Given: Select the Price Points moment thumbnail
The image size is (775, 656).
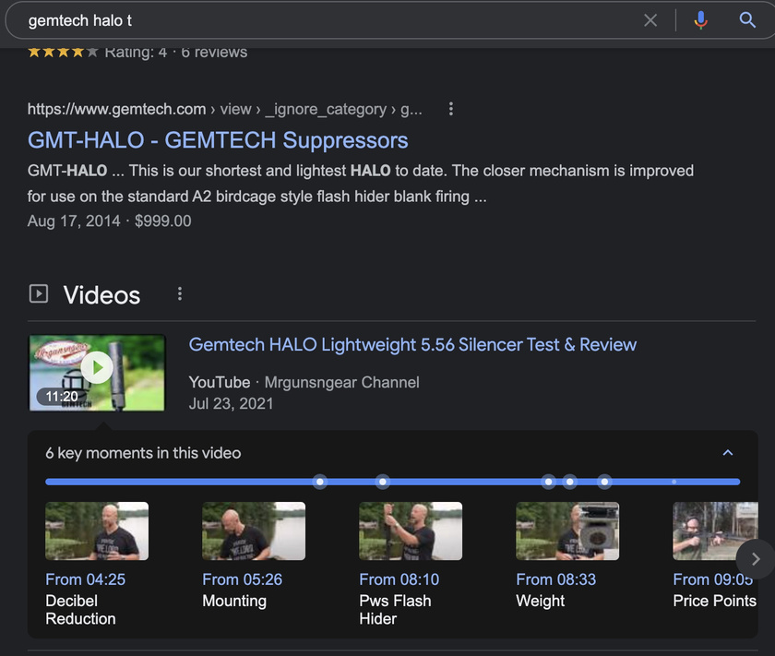Looking at the screenshot, I should coord(715,531).
